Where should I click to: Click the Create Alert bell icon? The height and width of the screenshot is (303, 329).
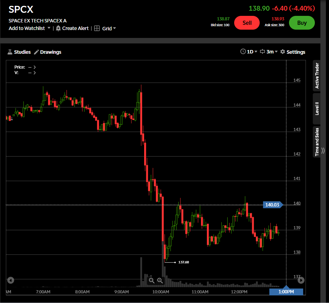click(x=58, y=28)
